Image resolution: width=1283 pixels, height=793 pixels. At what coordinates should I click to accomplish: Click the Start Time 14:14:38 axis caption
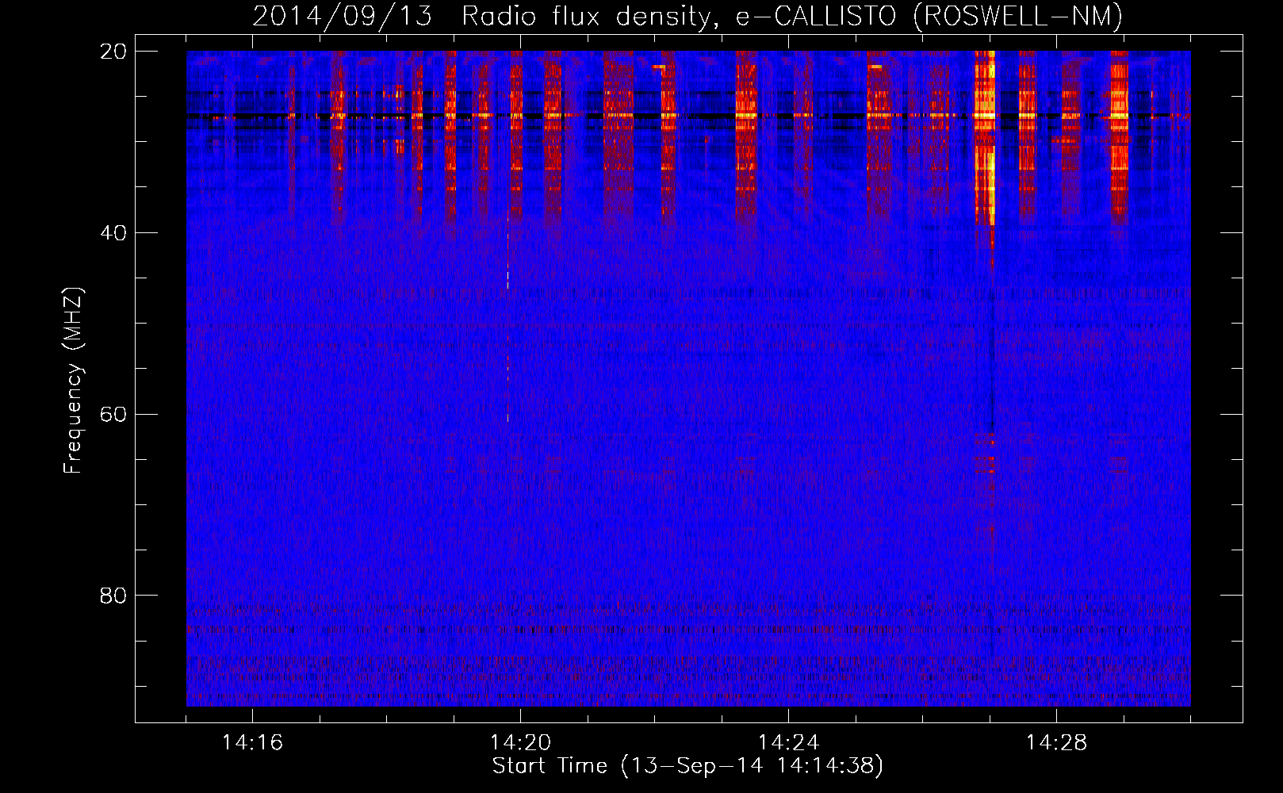[x=687, y=766]
